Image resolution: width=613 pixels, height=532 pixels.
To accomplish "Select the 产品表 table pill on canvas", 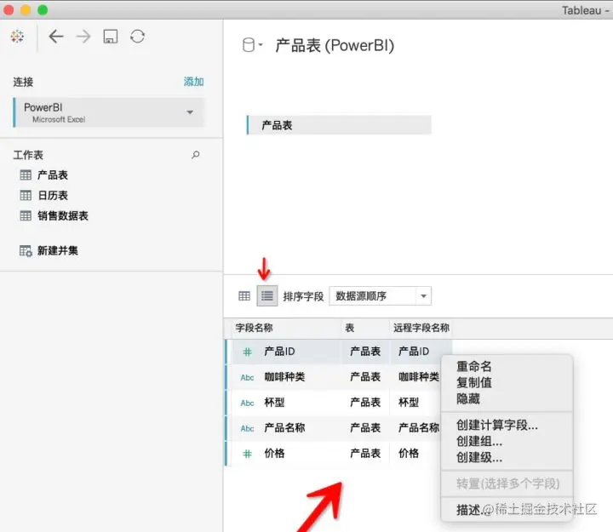I will click(339, 125).
